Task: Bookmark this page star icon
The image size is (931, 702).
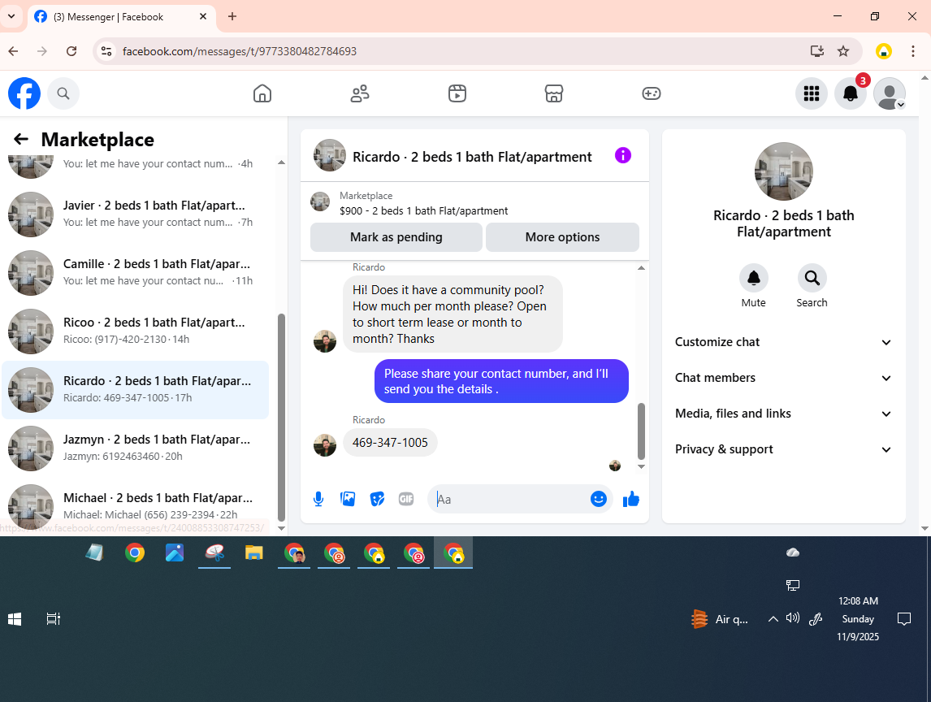Action: (x=843, y=51)
